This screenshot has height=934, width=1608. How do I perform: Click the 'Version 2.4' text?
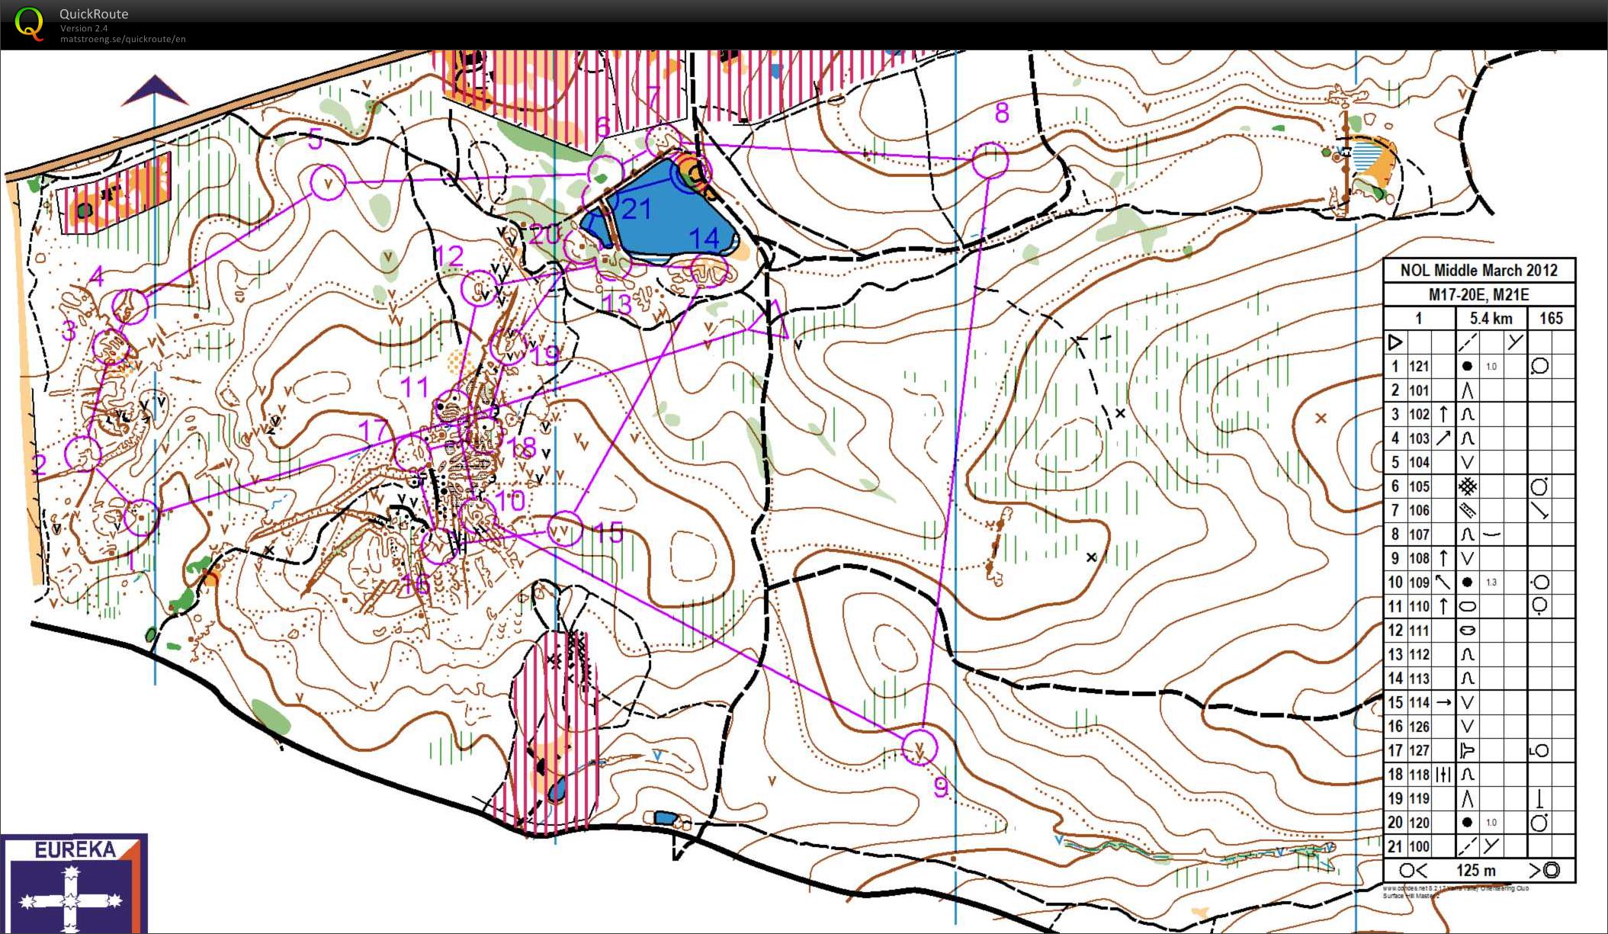(84, 27)
